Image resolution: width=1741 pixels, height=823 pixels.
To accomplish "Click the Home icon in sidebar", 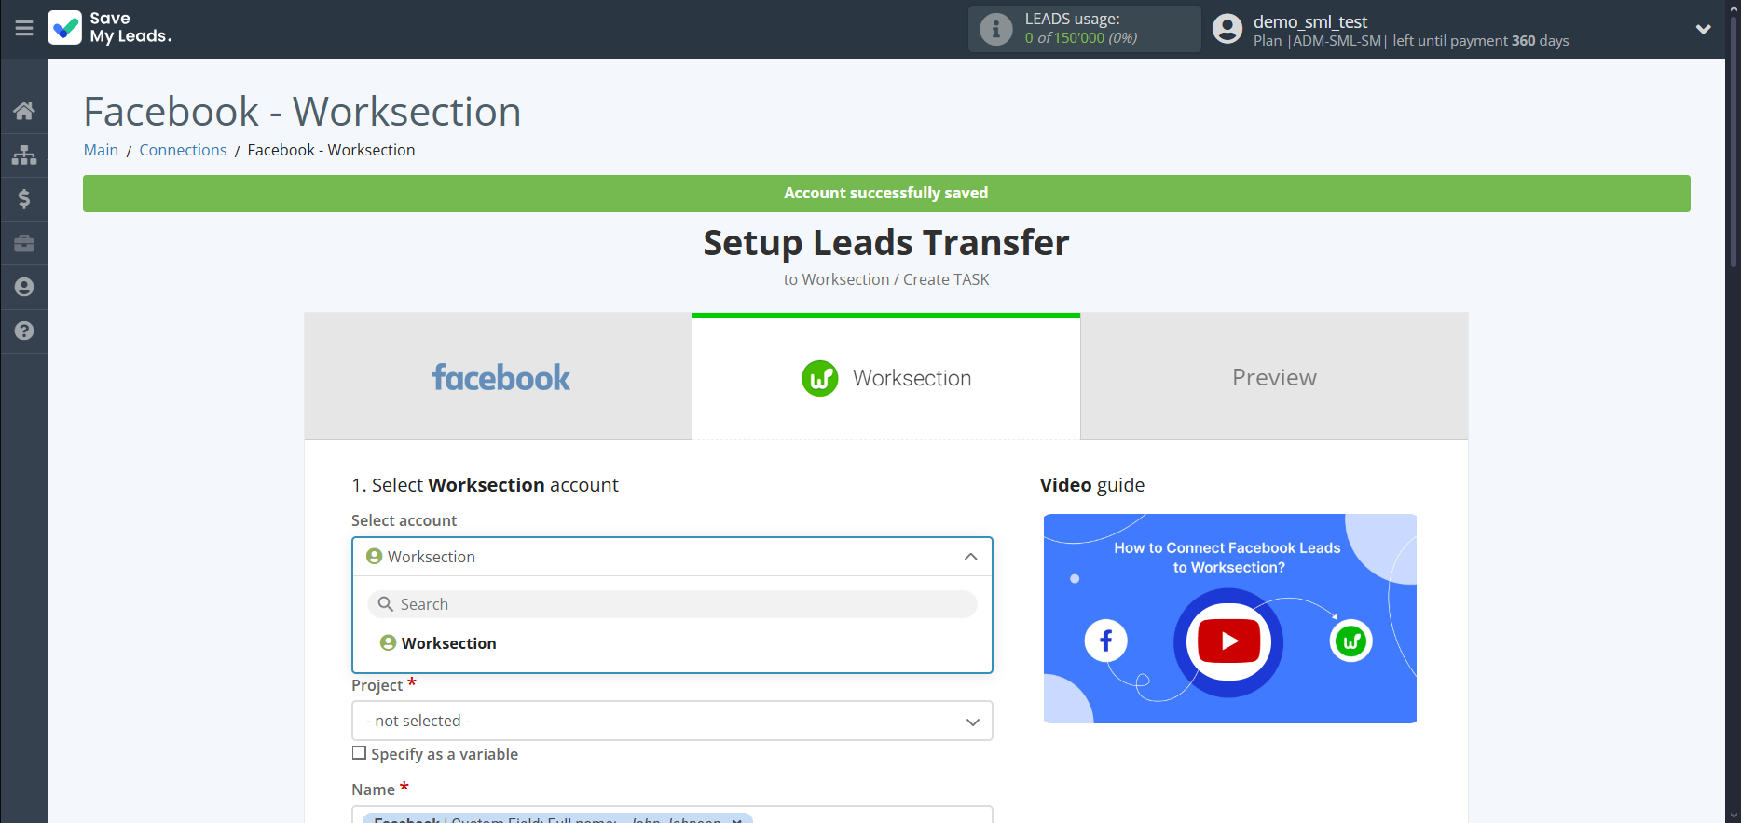I will click(x=24, y=111).
